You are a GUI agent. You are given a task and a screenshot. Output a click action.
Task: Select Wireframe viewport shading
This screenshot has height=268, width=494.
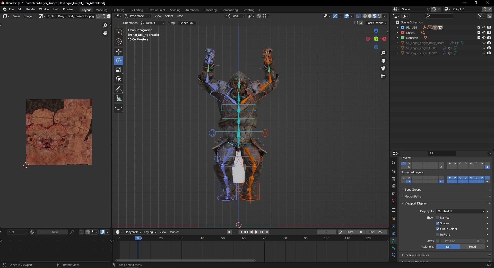(365, 16)
